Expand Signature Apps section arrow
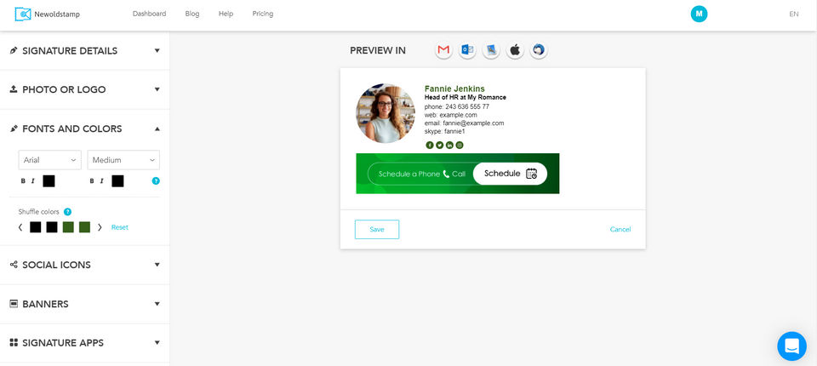Image resolution: width=817 pixels, height=366 pixels. point(157,342)
